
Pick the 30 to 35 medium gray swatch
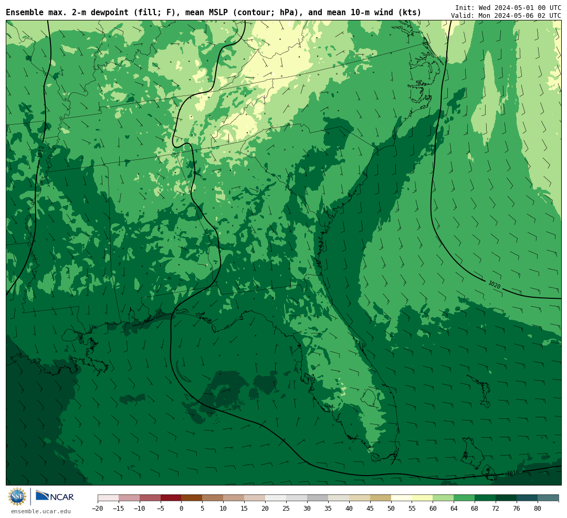point(318,498)
